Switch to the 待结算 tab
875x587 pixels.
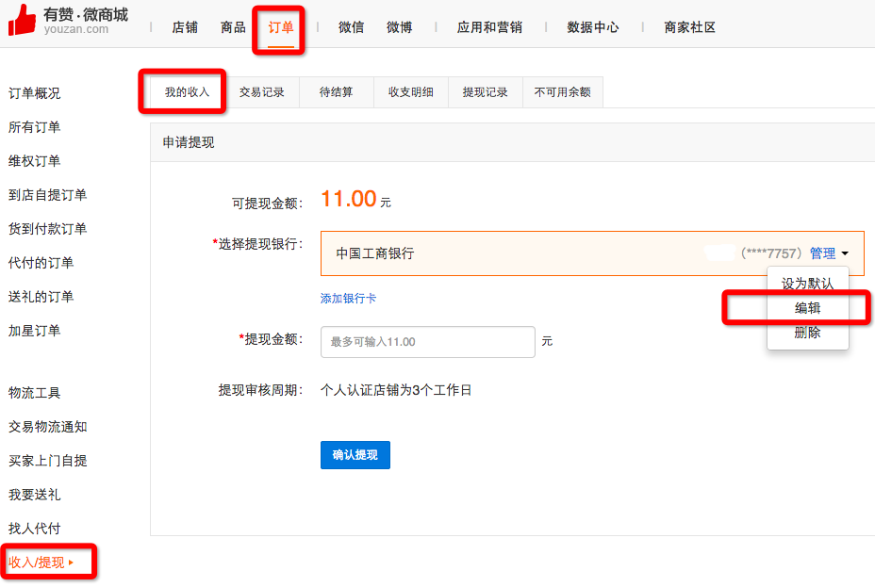336,91
